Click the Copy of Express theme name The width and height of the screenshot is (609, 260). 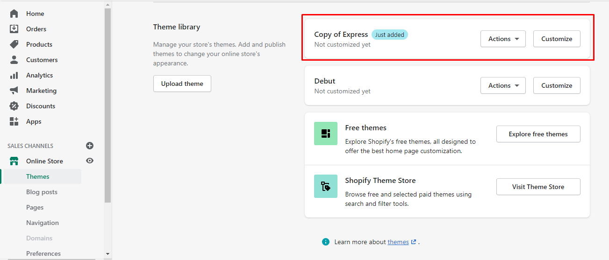pyautogui.click(x=341, y=35)
